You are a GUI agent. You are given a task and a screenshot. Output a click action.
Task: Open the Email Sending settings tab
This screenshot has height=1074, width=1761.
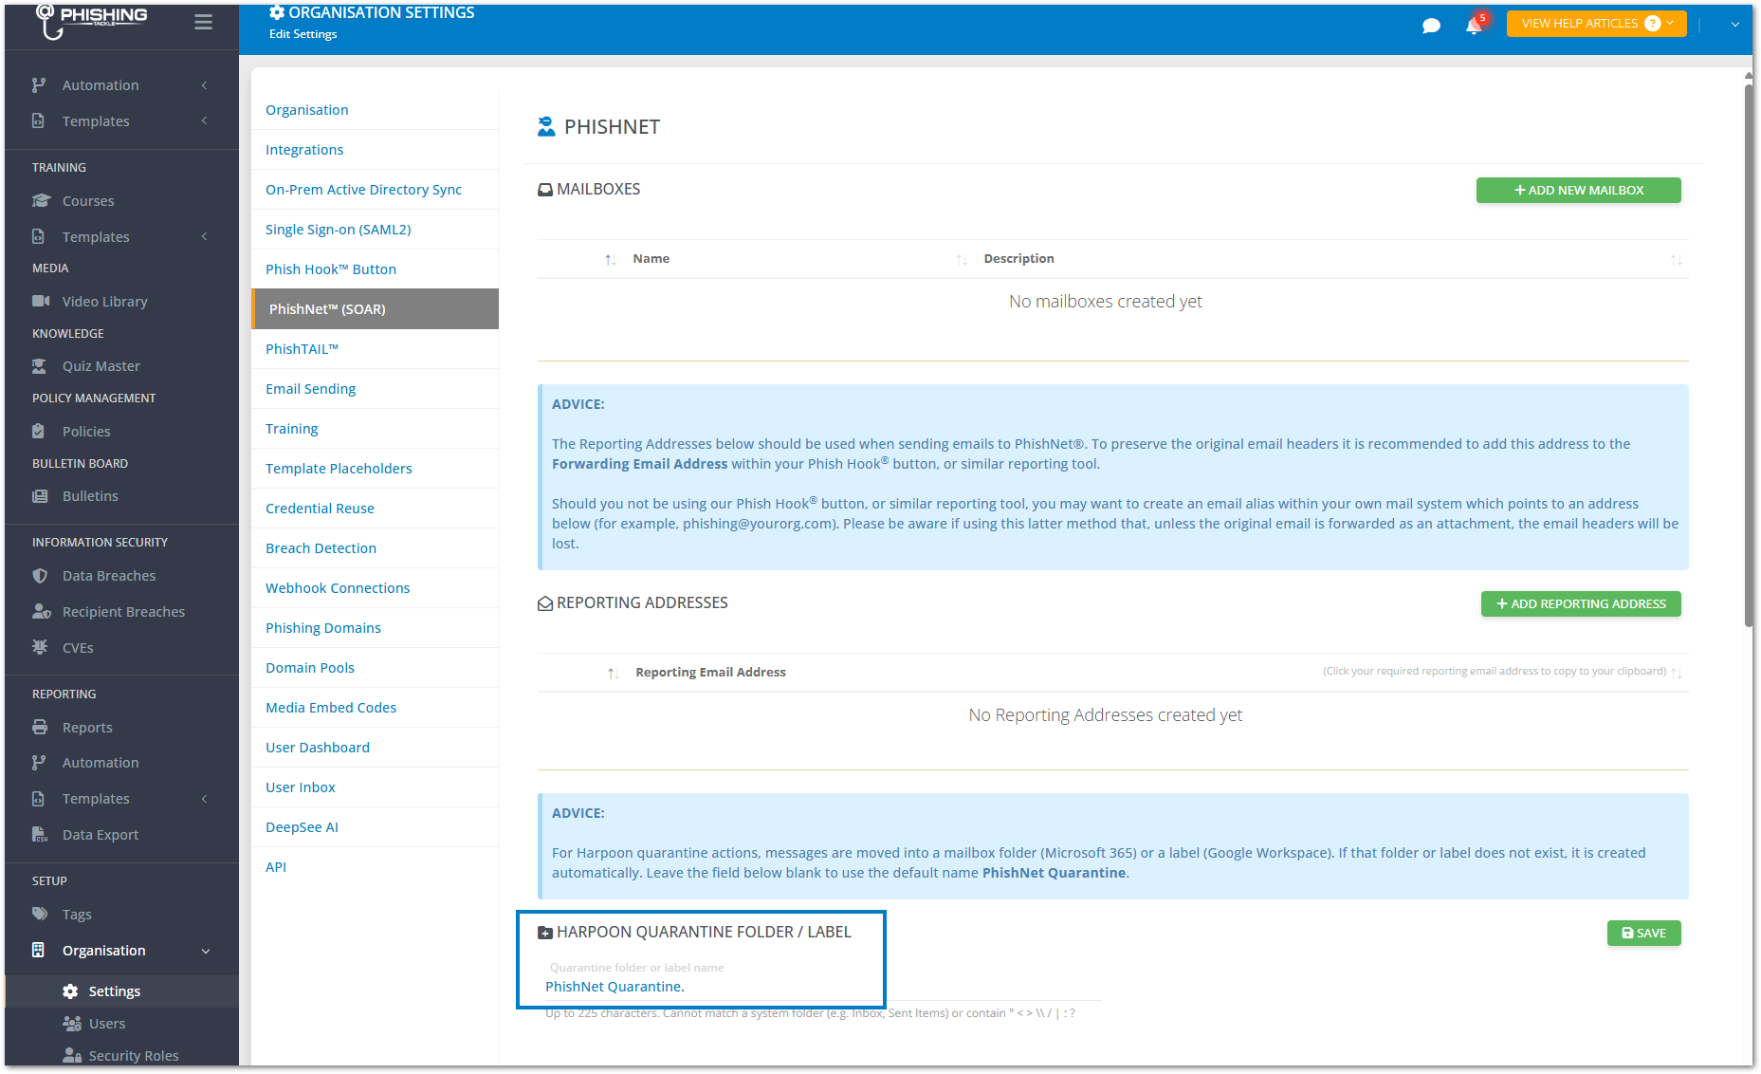(375, 389)
